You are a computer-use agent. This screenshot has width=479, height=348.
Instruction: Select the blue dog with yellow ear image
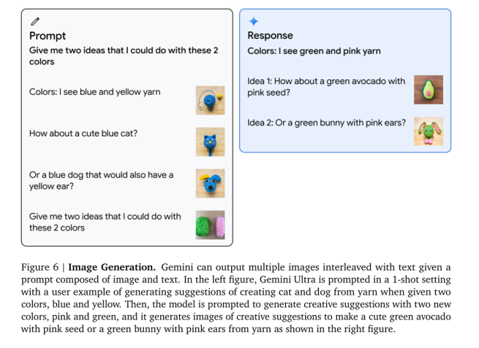point(210,183)
